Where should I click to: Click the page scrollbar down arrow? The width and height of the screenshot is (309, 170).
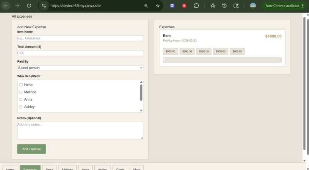point(304,161)
